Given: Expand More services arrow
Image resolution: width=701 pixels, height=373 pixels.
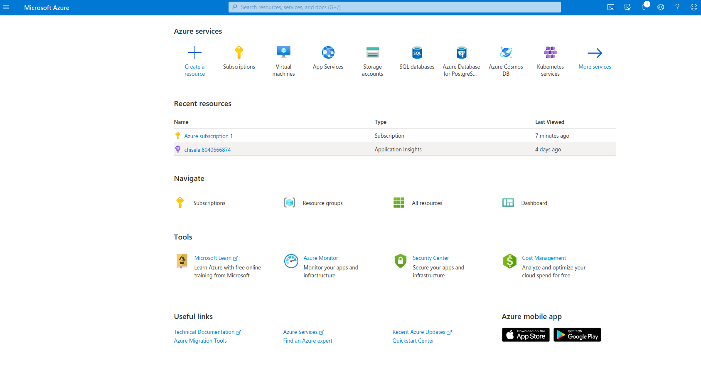Looking at the screenshot, I should coord(595,53).
